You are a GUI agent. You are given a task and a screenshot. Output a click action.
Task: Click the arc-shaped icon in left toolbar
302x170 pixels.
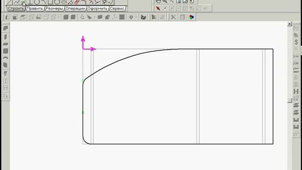coord(6,58)
